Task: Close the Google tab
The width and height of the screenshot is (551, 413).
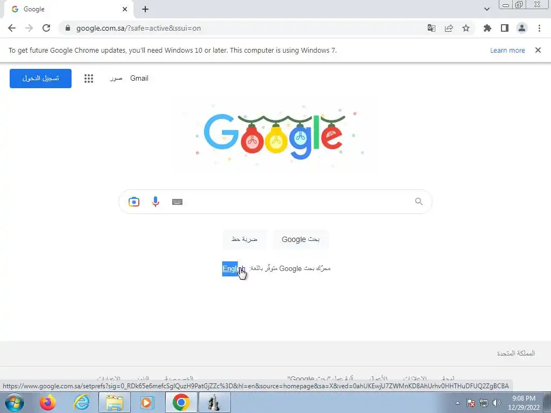Action: 125,10
